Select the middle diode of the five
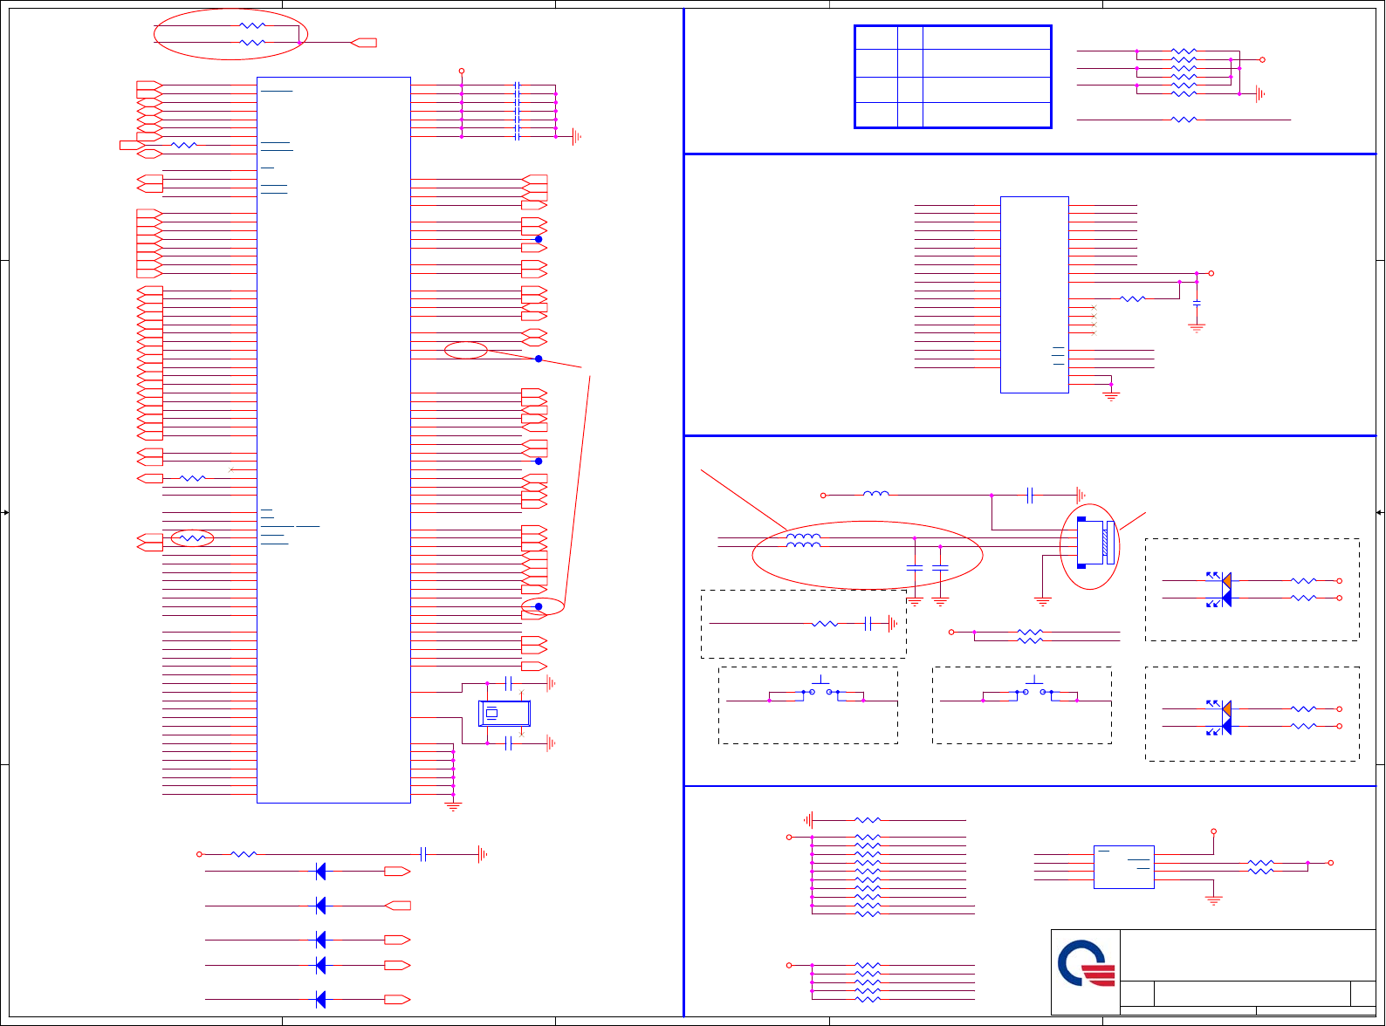The height and width of the screenshot is (1026, 1386). pyautogui.click(x=320, y=940)
